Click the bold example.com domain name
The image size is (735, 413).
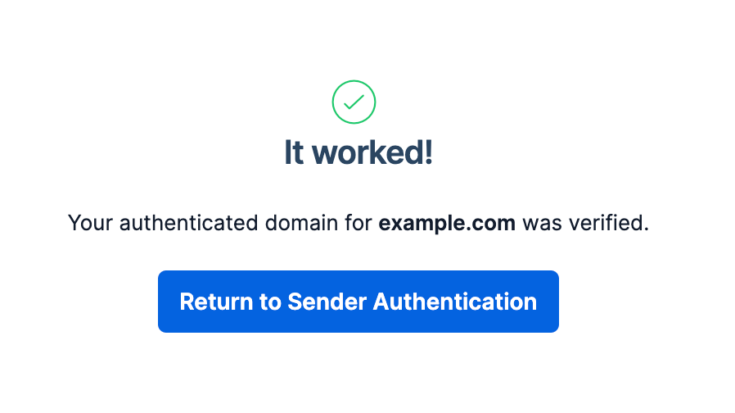click(447, 223)
